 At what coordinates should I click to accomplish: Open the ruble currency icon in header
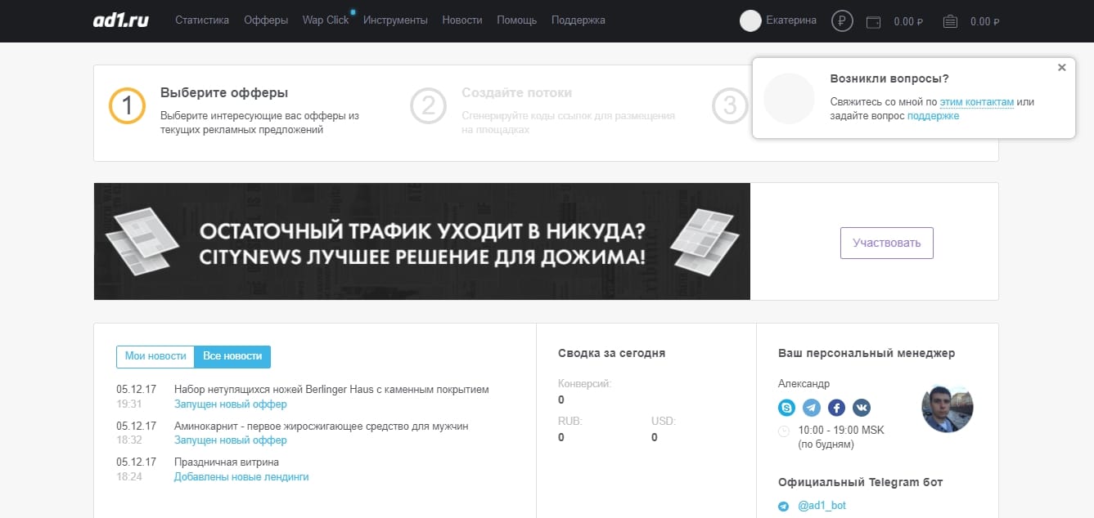coord(842,21)
